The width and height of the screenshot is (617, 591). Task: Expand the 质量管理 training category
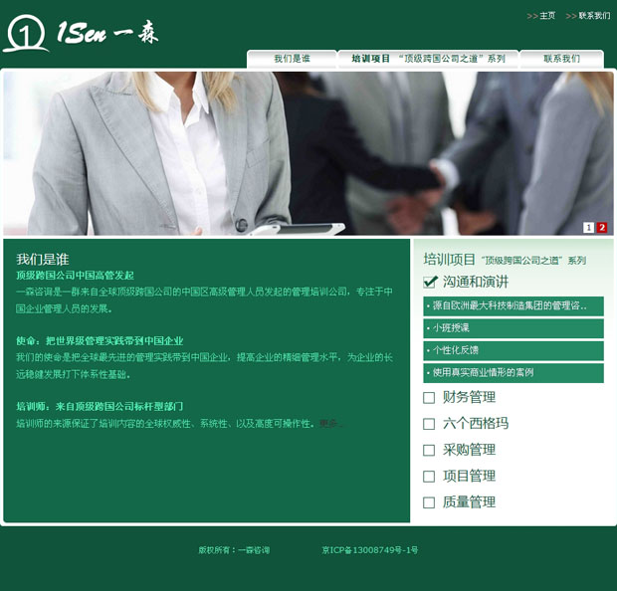pos(469,502)
